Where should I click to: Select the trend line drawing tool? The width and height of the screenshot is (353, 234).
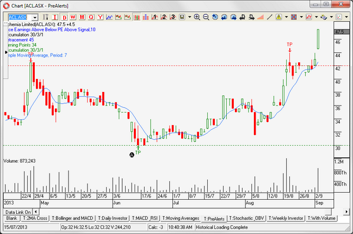tap(270, 17)
